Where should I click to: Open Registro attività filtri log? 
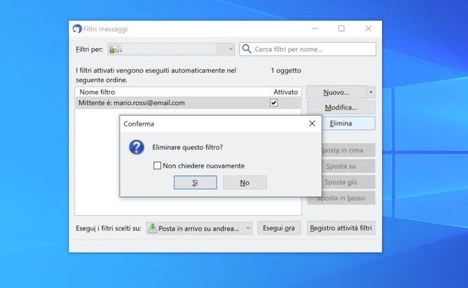(341, 228)
